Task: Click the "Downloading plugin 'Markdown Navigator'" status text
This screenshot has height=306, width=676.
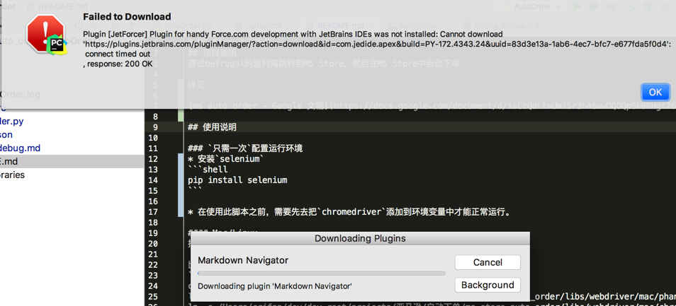Action: [275, 286]
